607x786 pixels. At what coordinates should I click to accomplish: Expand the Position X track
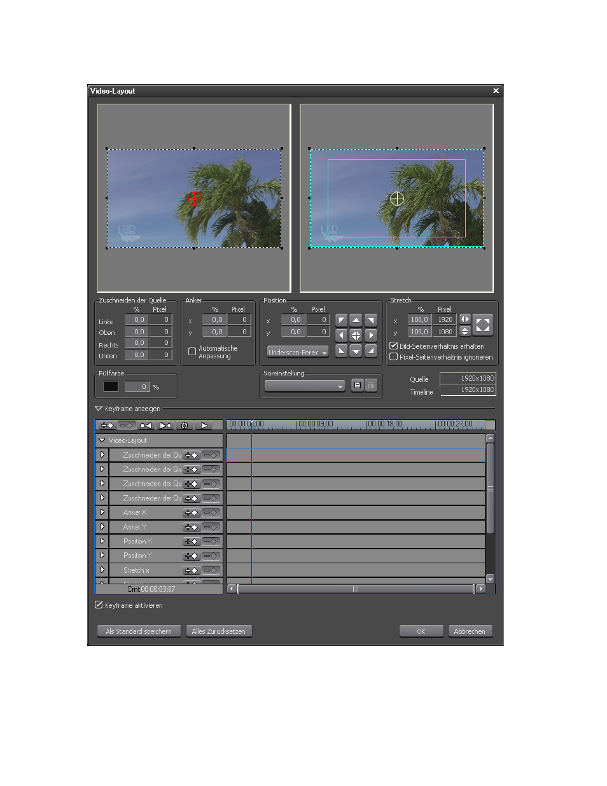(102, 541)
